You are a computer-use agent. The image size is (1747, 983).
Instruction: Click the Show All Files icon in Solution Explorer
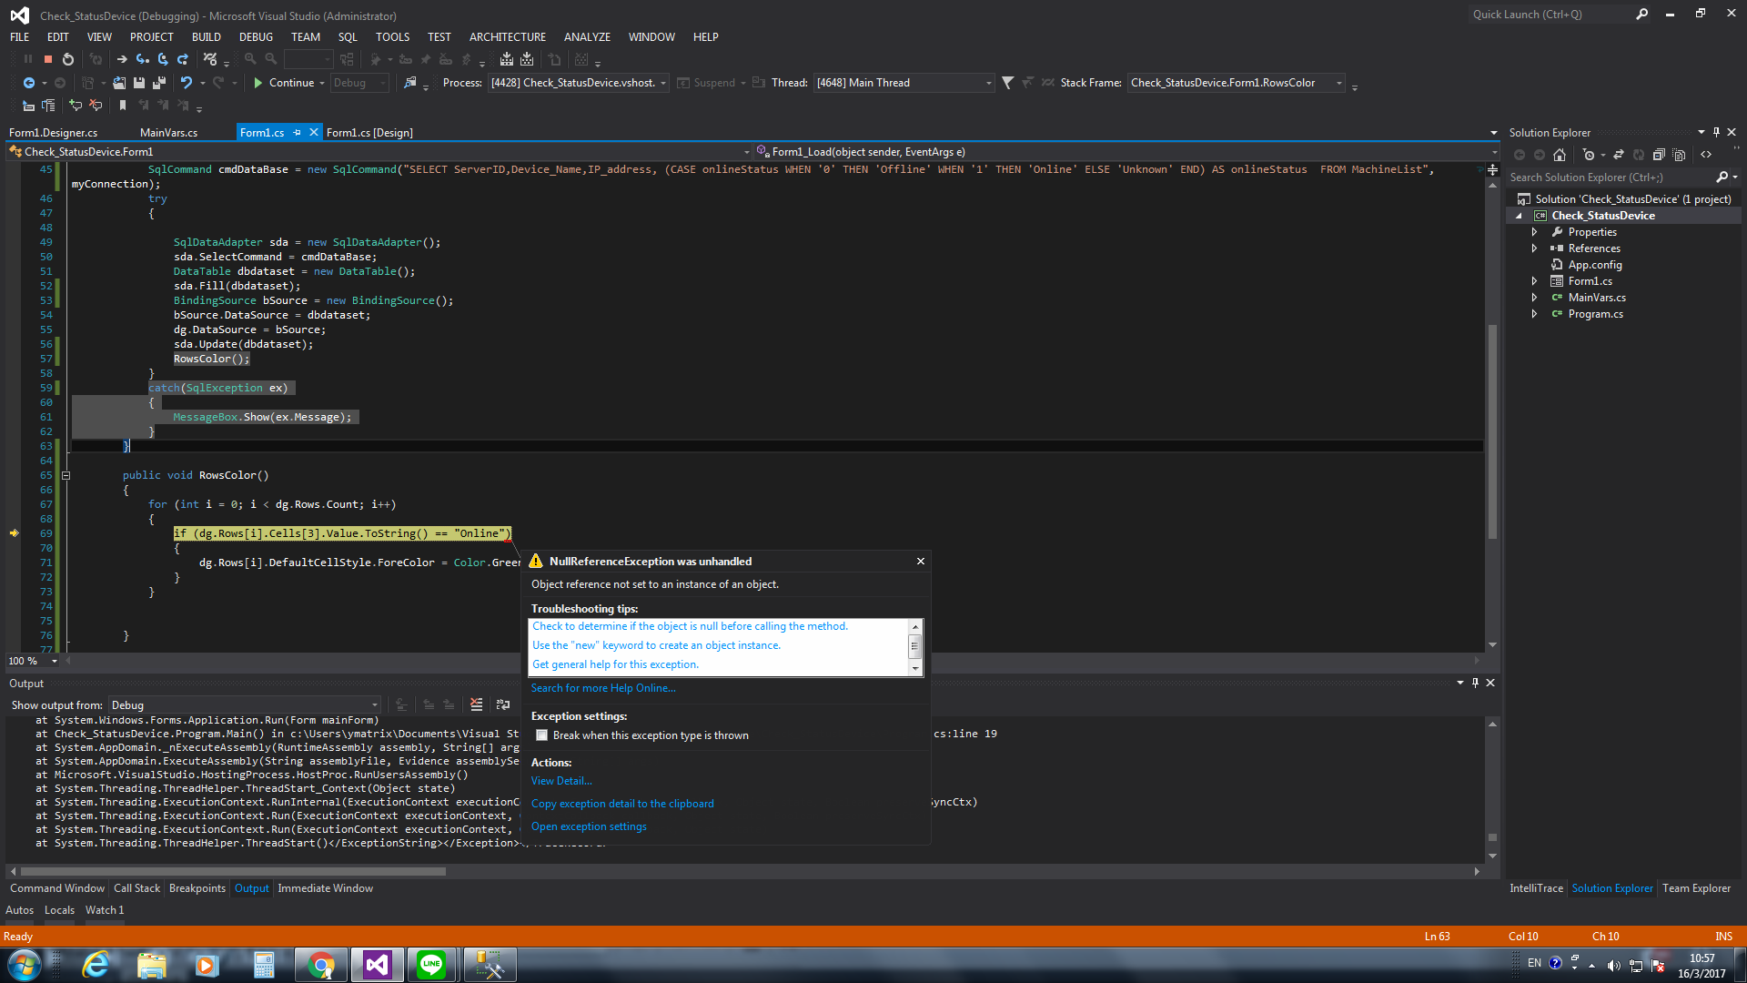tap(1679, 155)
